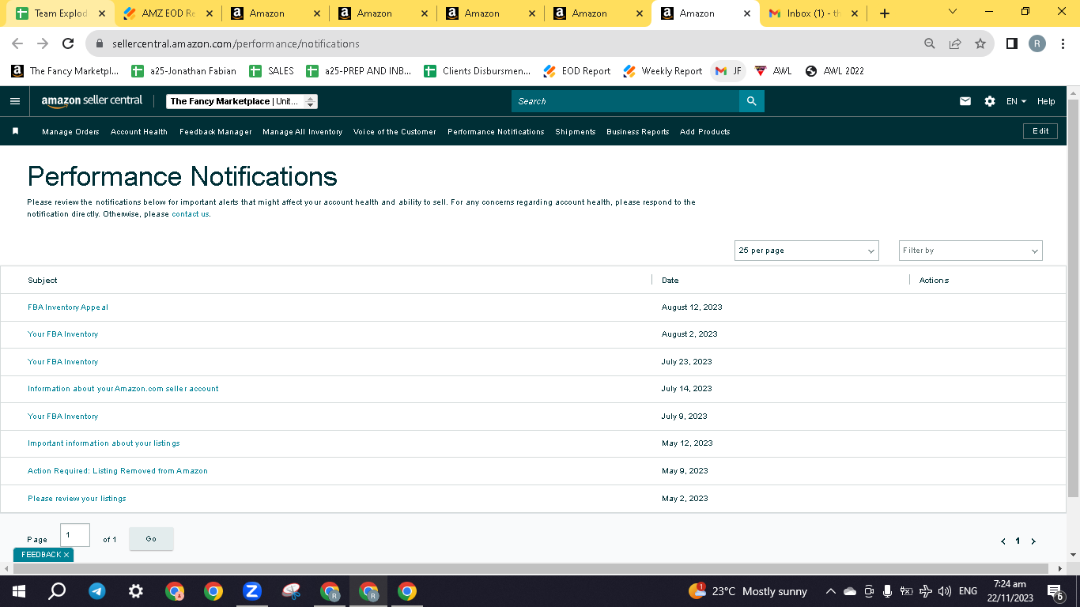Viewport: 1080px width, 607px height.
Task: Open Your FBA Inventory from July 23
Action: pos(63,362)
